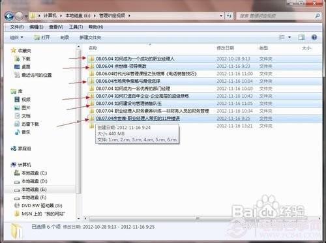Click the change view icon in toolbar
The image size is (326, 243).
click(282, 37)
